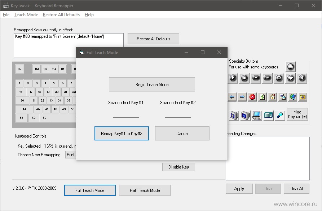Focus the Scancode of Key #2 field
Viewport: 322px width, 211px height.
coord(178,113)
